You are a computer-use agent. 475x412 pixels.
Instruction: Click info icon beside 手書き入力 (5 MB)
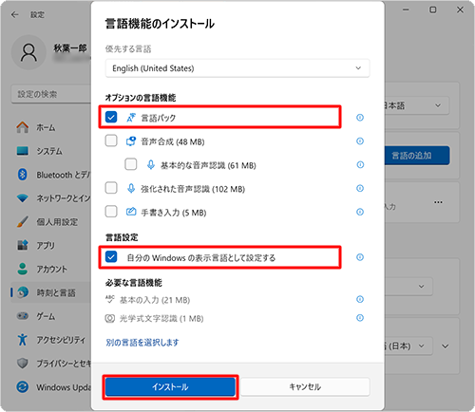coord(360,212)
